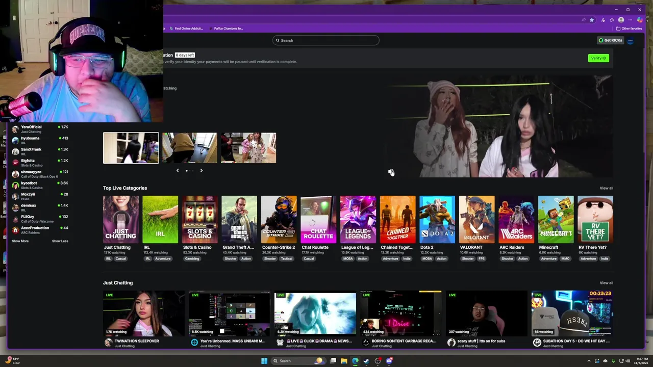Image resolution: width=653 pixels, height=367 pixels.
Task: Open the Chained Together category card
Action: [x=397, y=219]
